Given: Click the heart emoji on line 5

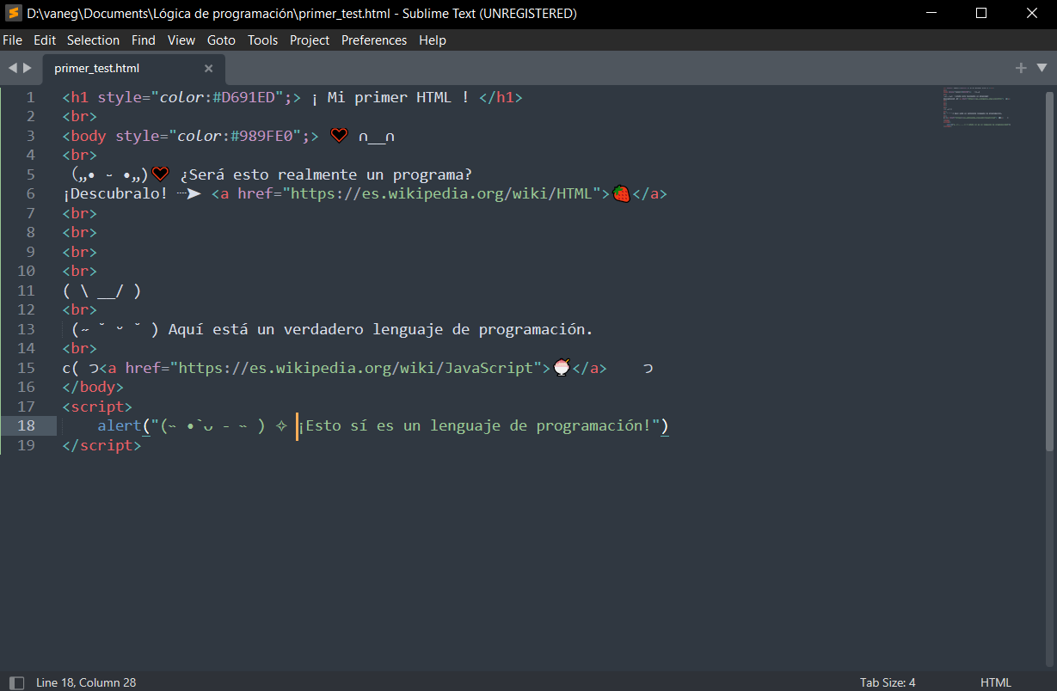Looking at the screenshot, I should [x=160, y=174].
